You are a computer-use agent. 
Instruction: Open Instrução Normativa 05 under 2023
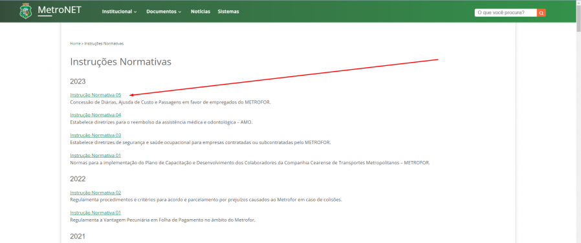96,95
